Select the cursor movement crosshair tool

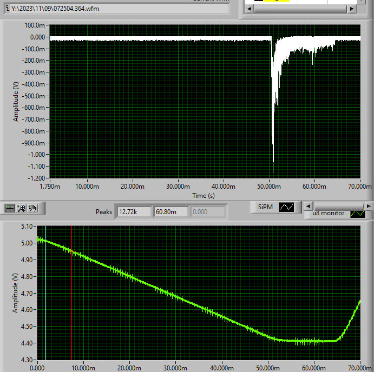(x=10, y=208)
